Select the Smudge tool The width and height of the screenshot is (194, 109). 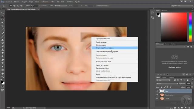coord(2,53)
